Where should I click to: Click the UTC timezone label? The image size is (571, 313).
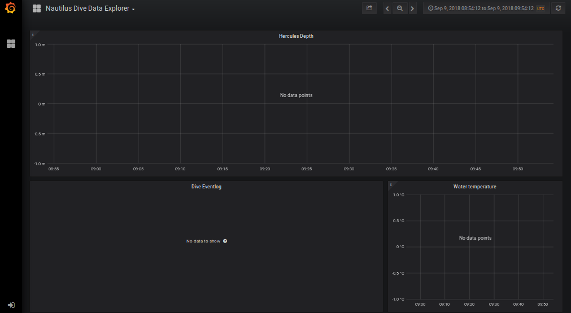[541, 8]
